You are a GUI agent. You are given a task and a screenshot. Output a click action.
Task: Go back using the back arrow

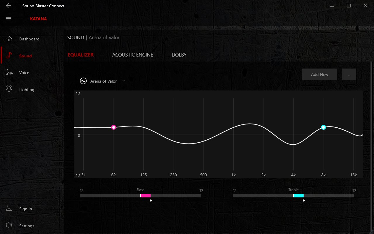click(x=8, y=6)
